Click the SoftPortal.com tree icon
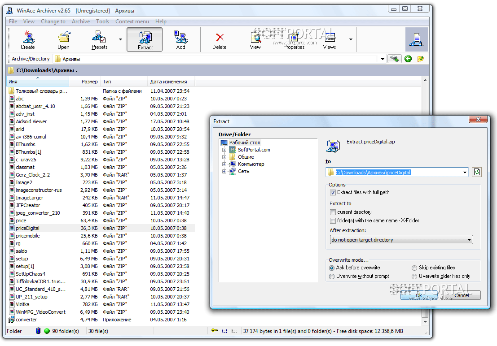 click(x=233, y=150)
